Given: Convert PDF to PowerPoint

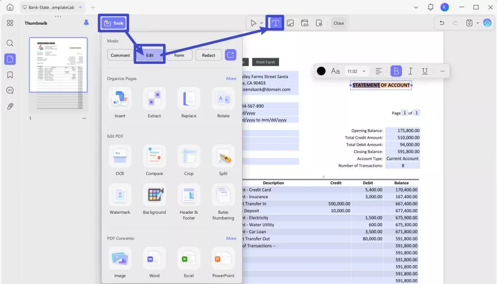Looking at the screenshot, I should (223, 263).
